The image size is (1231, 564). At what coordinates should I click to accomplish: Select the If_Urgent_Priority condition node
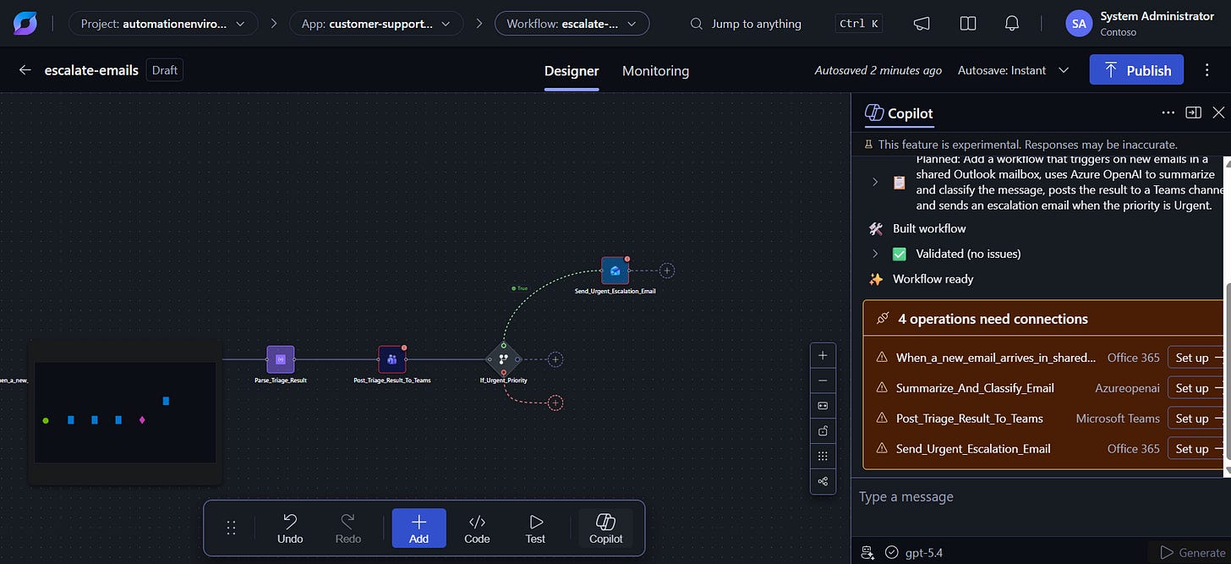click(503, 359)
